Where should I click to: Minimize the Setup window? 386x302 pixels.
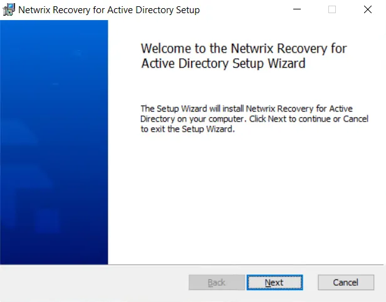tap(297, 9)
